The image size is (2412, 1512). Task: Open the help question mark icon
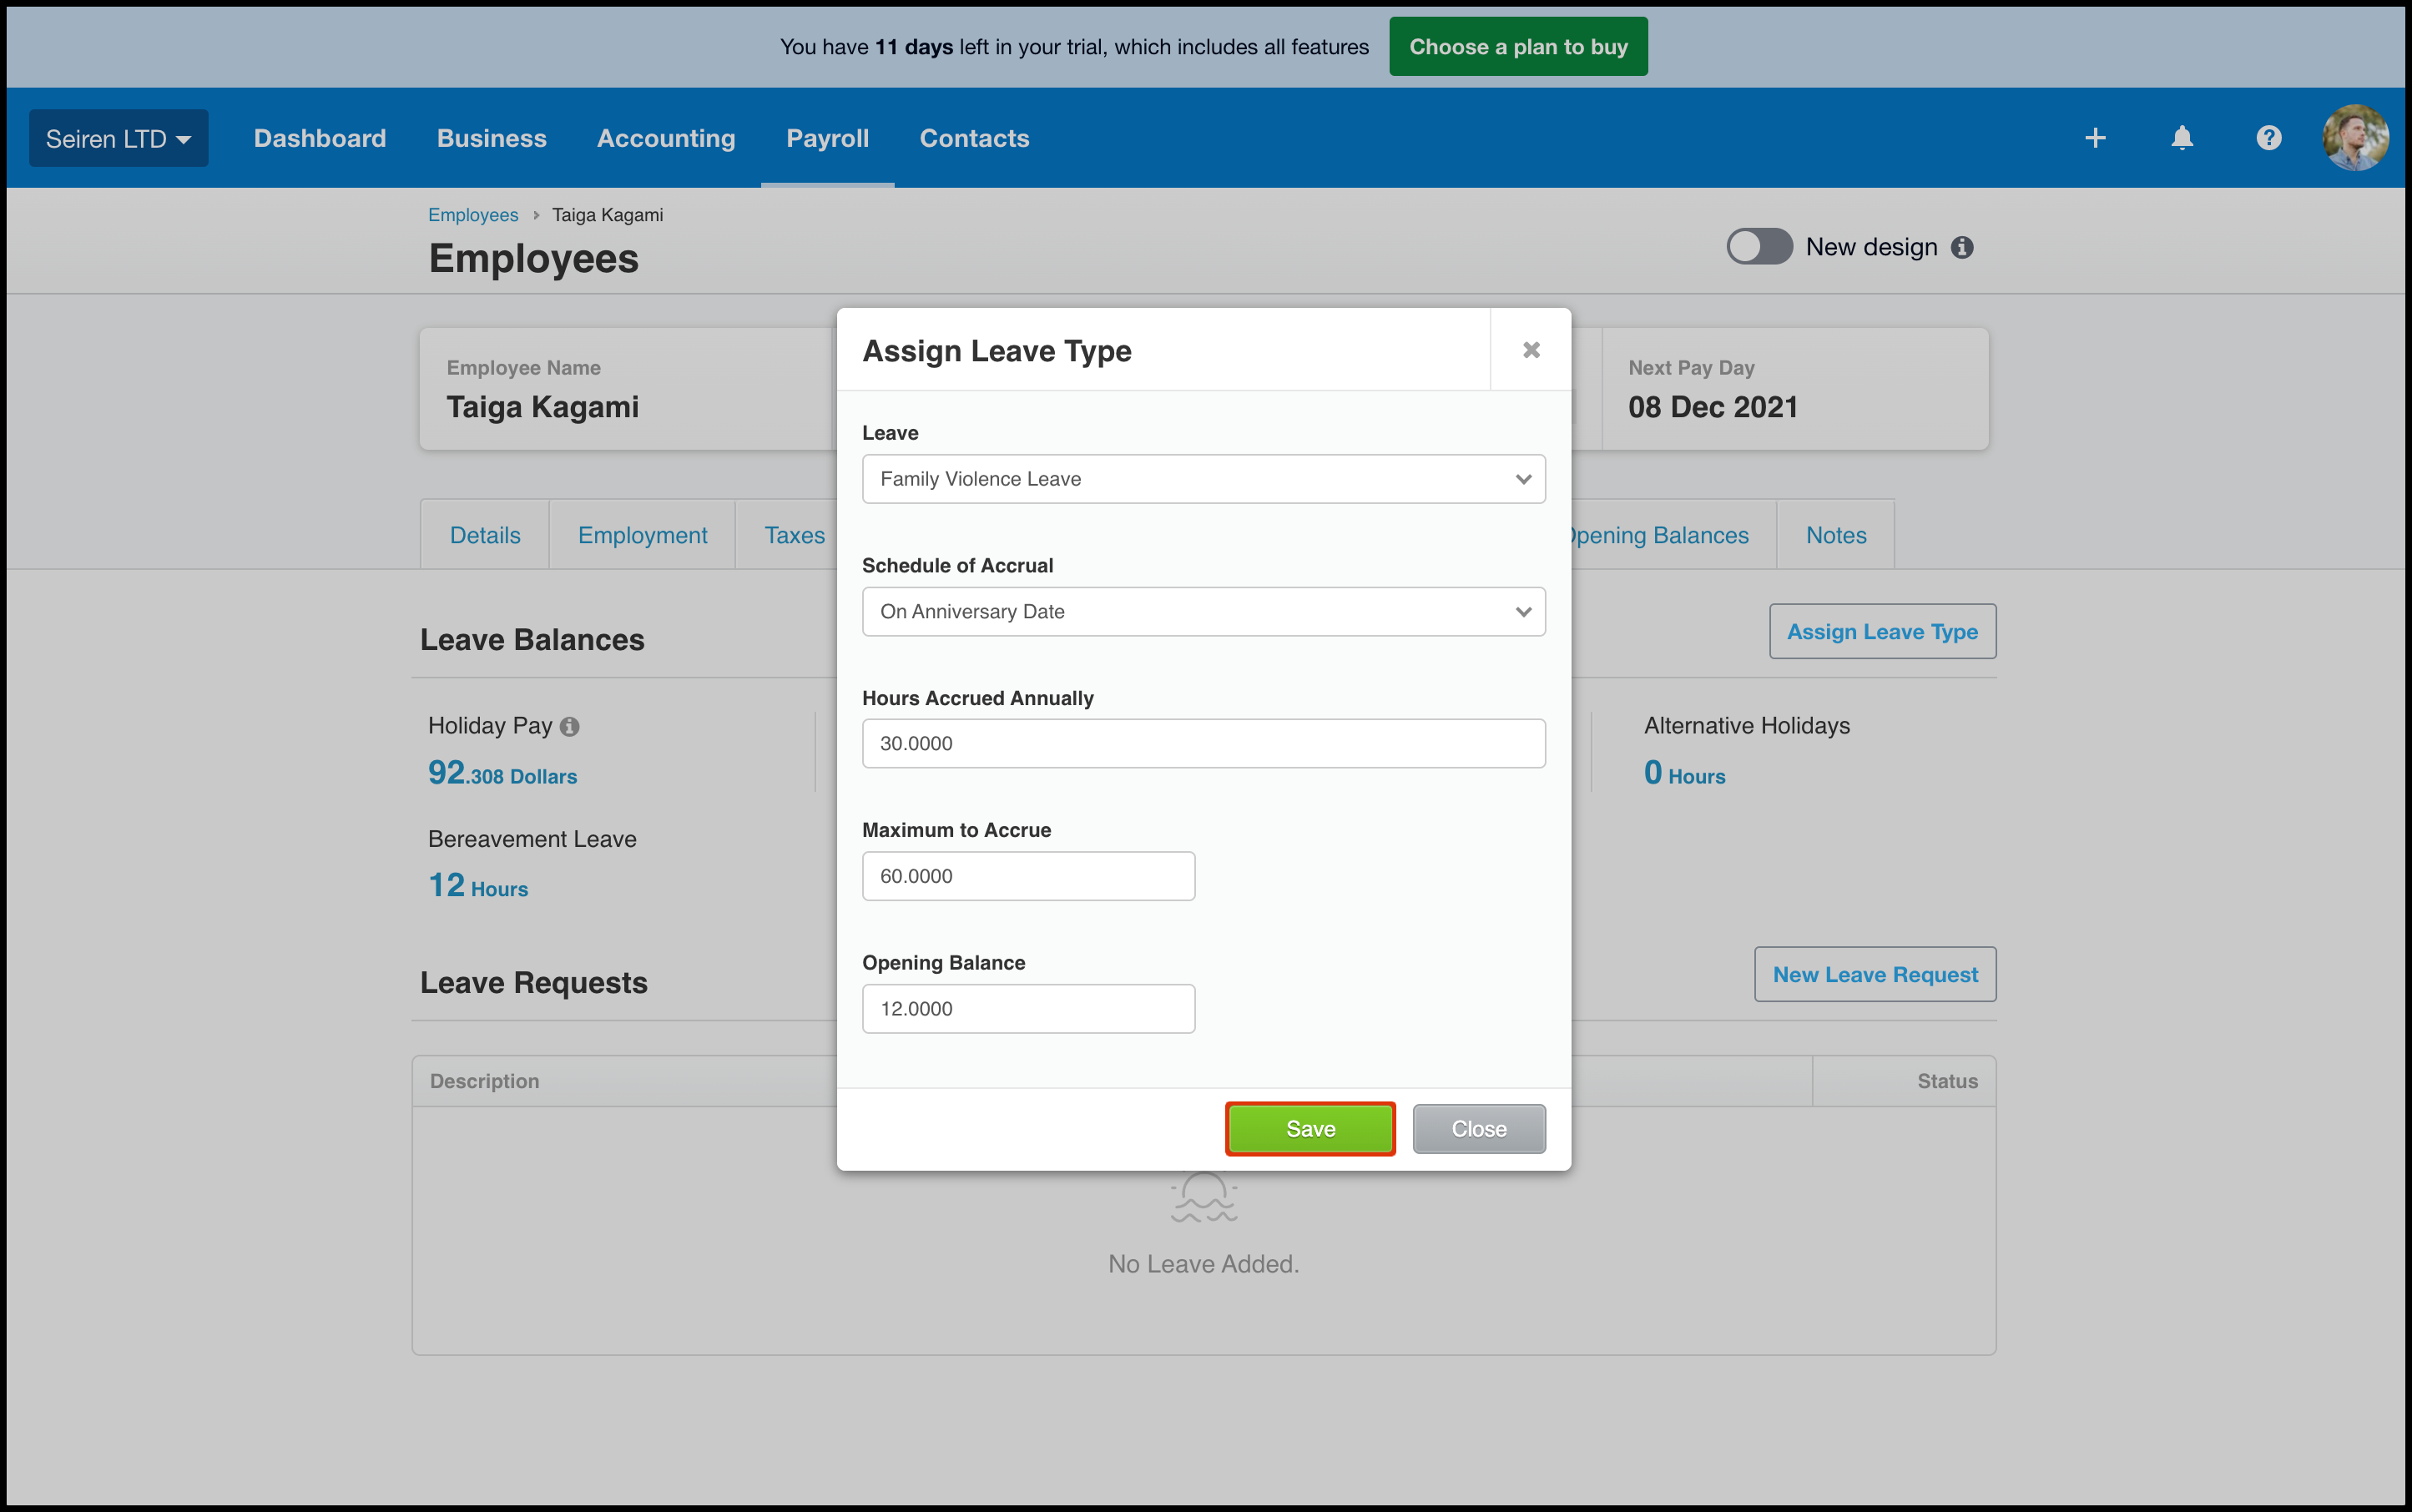pos(2268,138)
